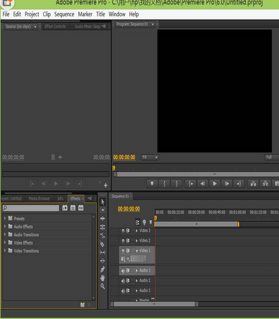Toggle Sync Lock for Video 2
Screen dimensions: 279x319
(128, 241)
